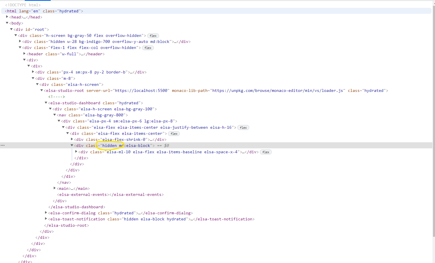Click the collapse arrow of the body element

7,23
